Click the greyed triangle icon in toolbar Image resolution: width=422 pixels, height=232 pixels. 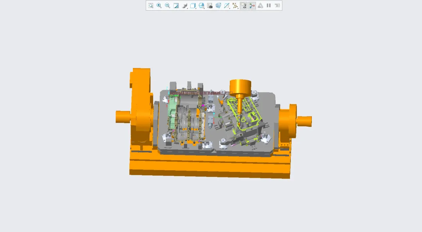(260, 5)
